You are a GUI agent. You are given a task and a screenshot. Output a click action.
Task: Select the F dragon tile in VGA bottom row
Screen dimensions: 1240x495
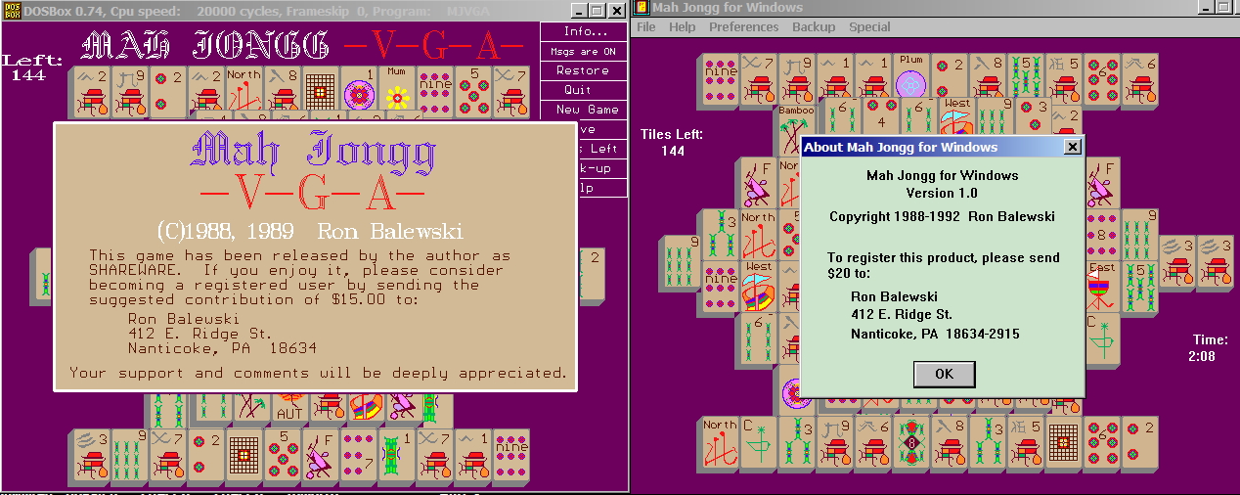[x=321, y=455]
